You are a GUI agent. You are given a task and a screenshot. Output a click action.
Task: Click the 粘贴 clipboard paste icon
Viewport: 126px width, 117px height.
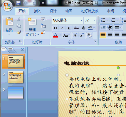pyautogui.click(x=9, y=22)
